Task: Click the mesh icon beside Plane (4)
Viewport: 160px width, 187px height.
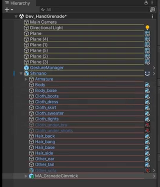Action: click(147, 39)
